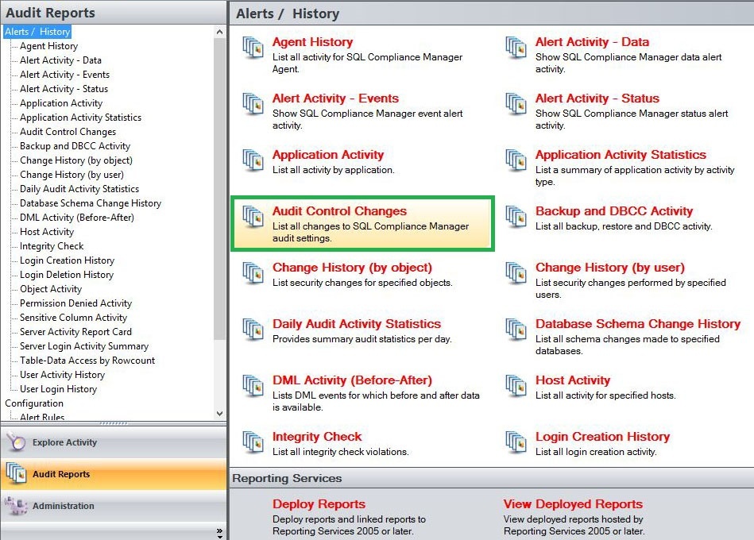This screenshot has height=540, width=754.
Task: Open the Audit Control Changes report
Action: pos(339,211)
